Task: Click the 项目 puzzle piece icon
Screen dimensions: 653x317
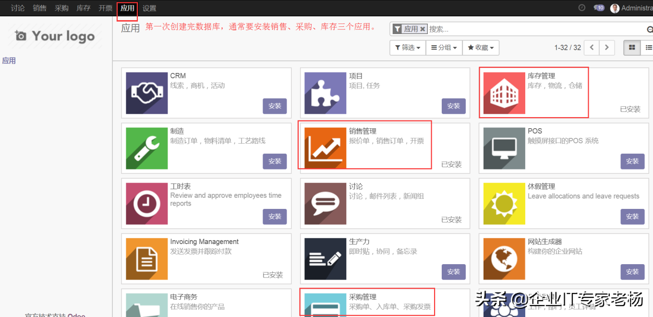Action: point(326,93)
